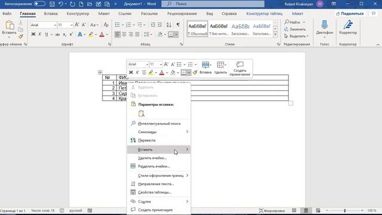Toggle Show paragraph marks

click(178, 24)
